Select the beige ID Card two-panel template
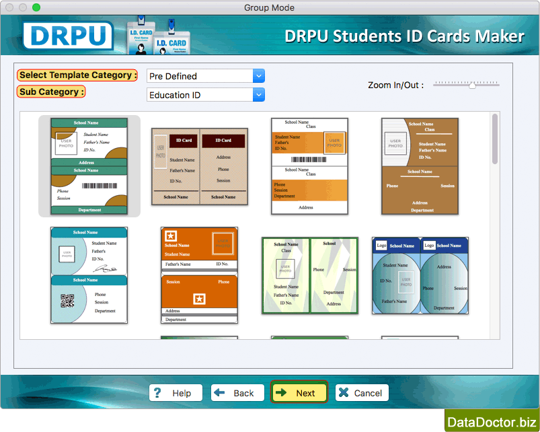 (200, 166)
